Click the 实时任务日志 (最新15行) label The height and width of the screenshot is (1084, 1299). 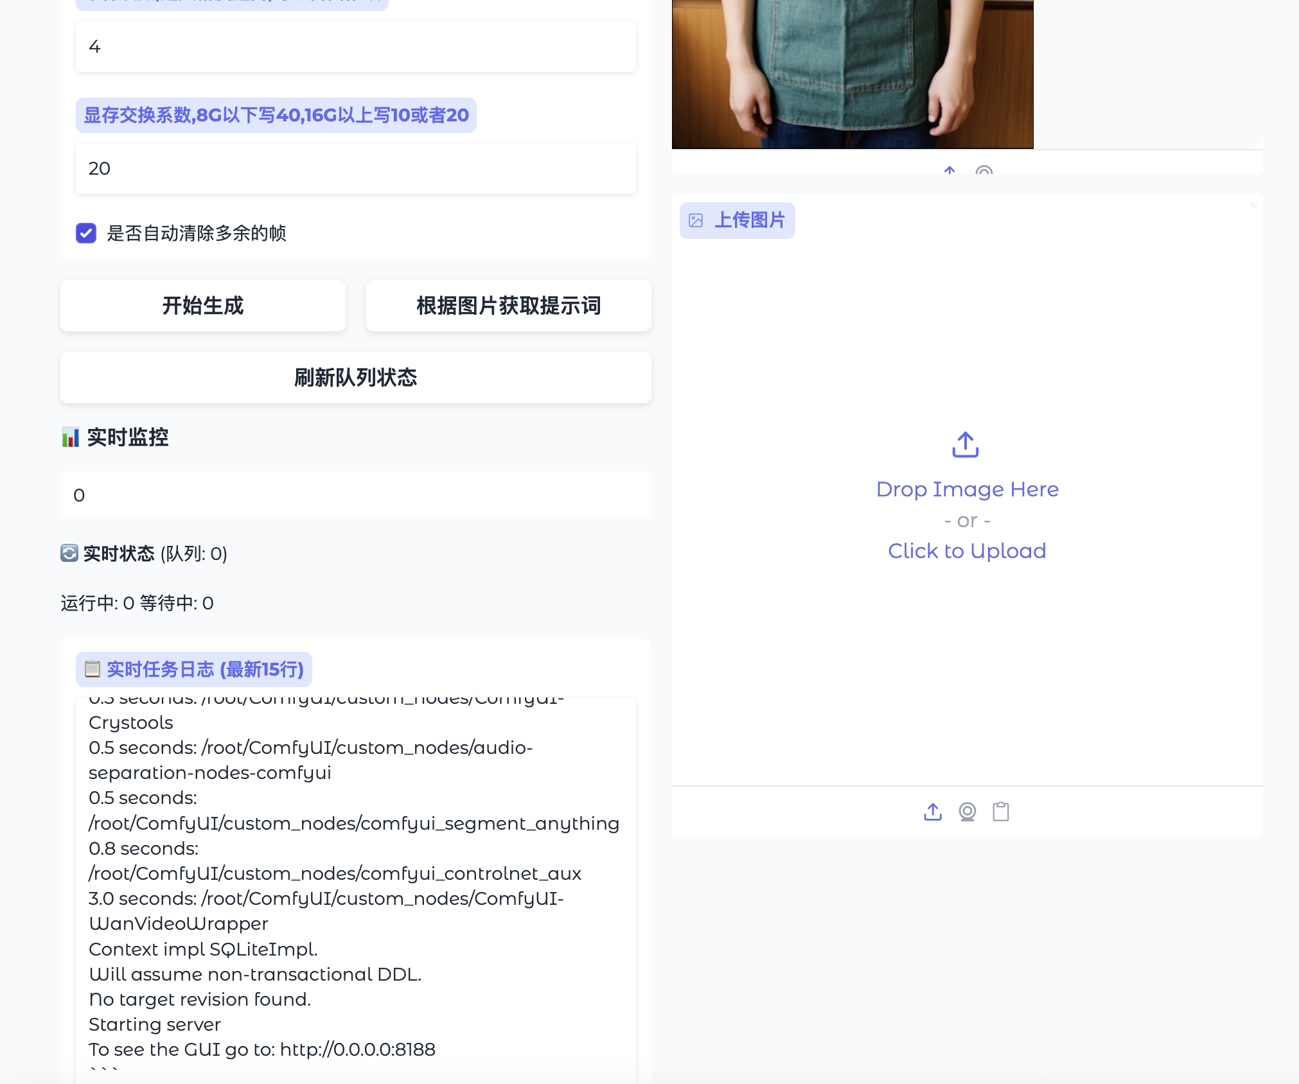coord(194,669)
